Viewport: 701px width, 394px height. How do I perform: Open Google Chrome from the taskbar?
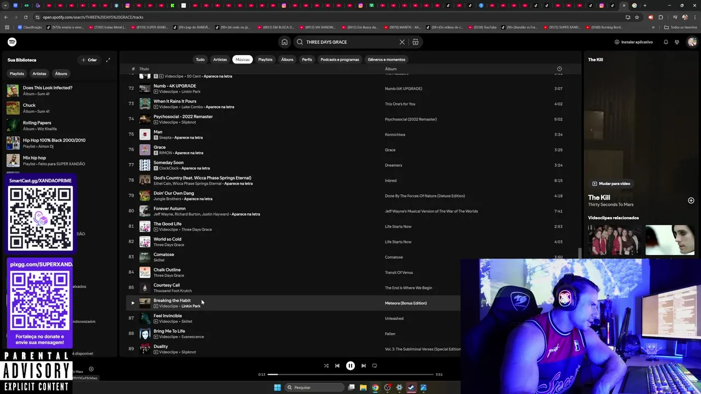point(375,387)
